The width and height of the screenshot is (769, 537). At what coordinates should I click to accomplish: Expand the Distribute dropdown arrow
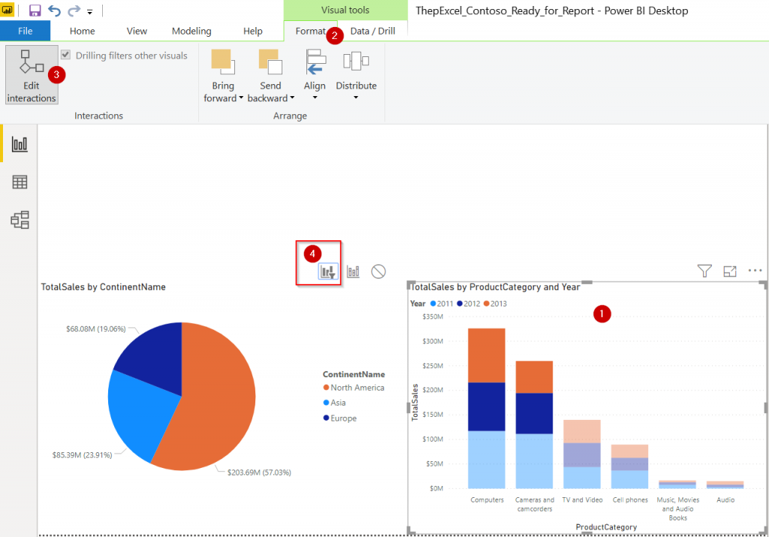[x=356, y=98]
